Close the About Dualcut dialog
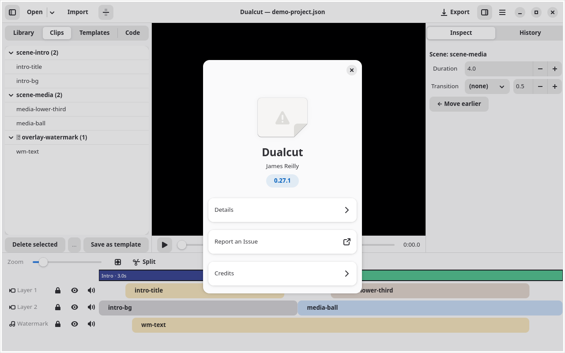 351,70
